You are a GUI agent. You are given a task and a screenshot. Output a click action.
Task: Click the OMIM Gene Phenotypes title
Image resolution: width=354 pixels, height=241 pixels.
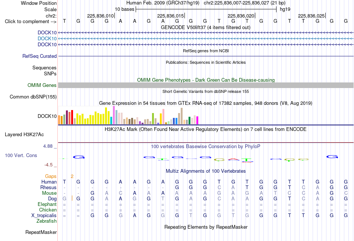point(206,80)
